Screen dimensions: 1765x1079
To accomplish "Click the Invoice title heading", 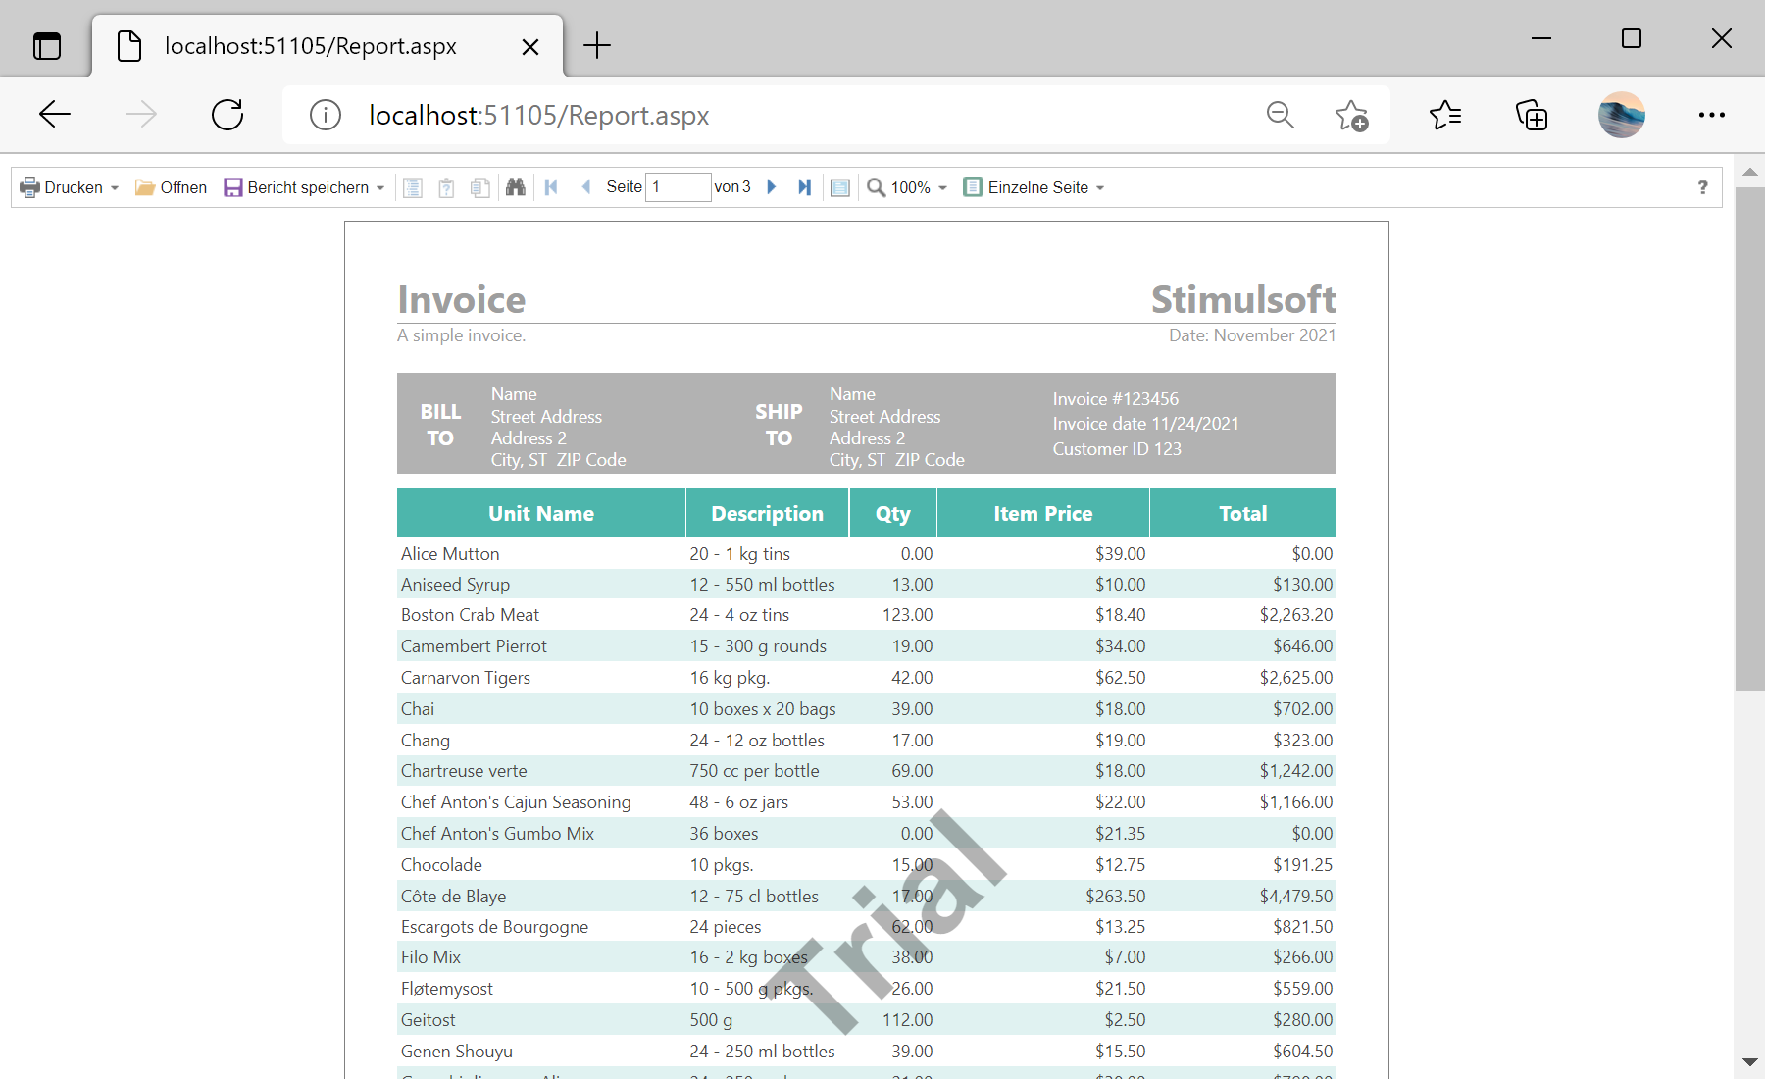I will pos(462,299).
